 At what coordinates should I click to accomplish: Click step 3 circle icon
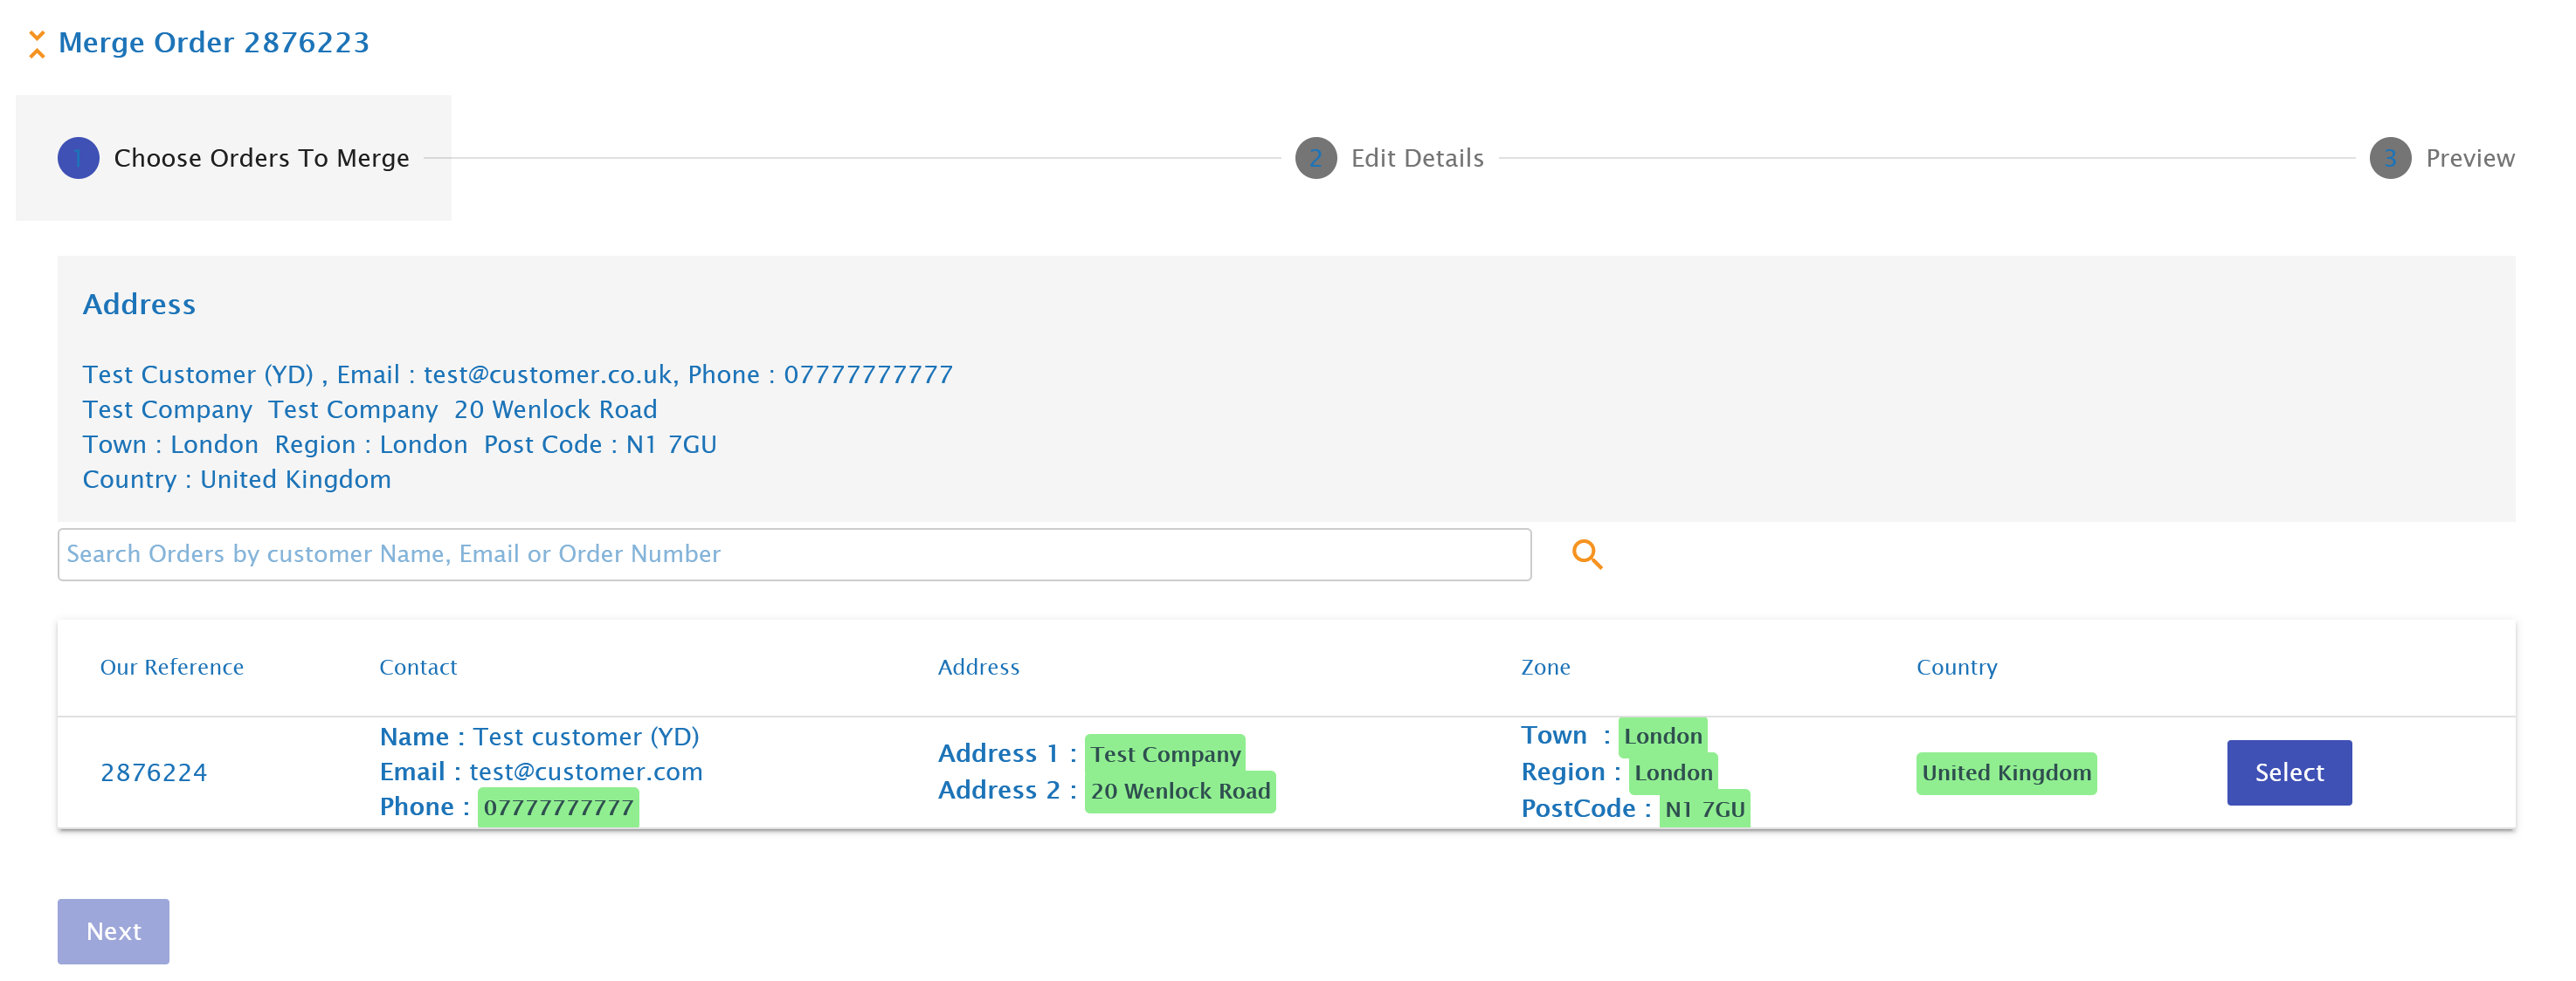[x=2389, y=158]
